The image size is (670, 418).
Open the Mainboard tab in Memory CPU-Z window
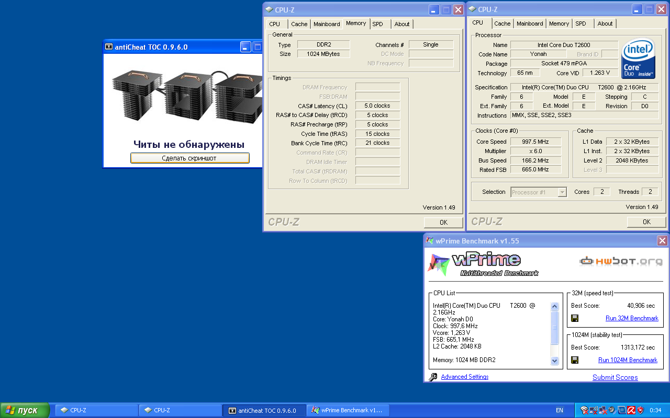327,24
